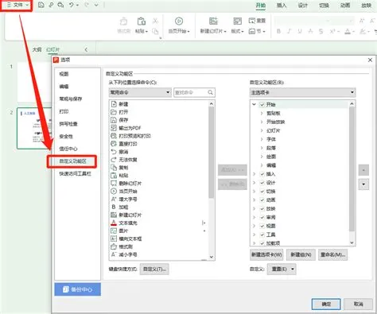Toggle the 视图 tab checkbox in tree

click(262, 226)
